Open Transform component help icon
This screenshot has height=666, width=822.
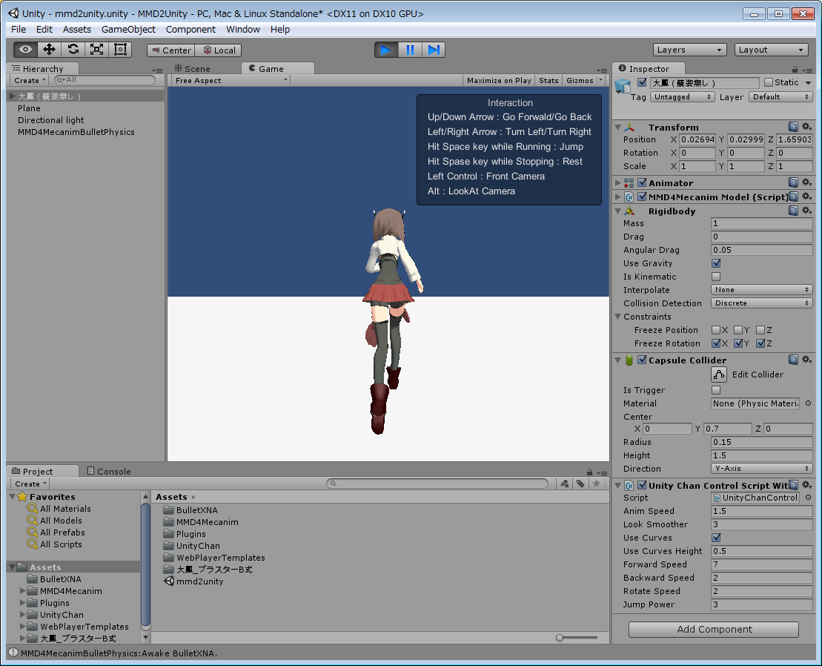(x=793, y=127)
